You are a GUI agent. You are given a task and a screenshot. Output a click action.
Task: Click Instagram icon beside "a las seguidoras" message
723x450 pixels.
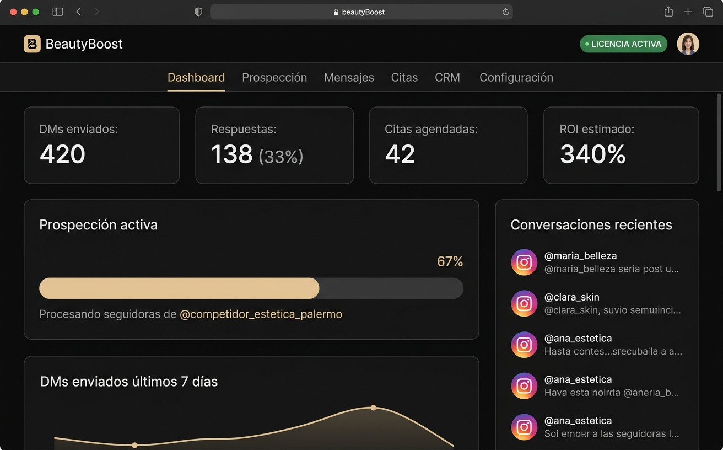524,427
